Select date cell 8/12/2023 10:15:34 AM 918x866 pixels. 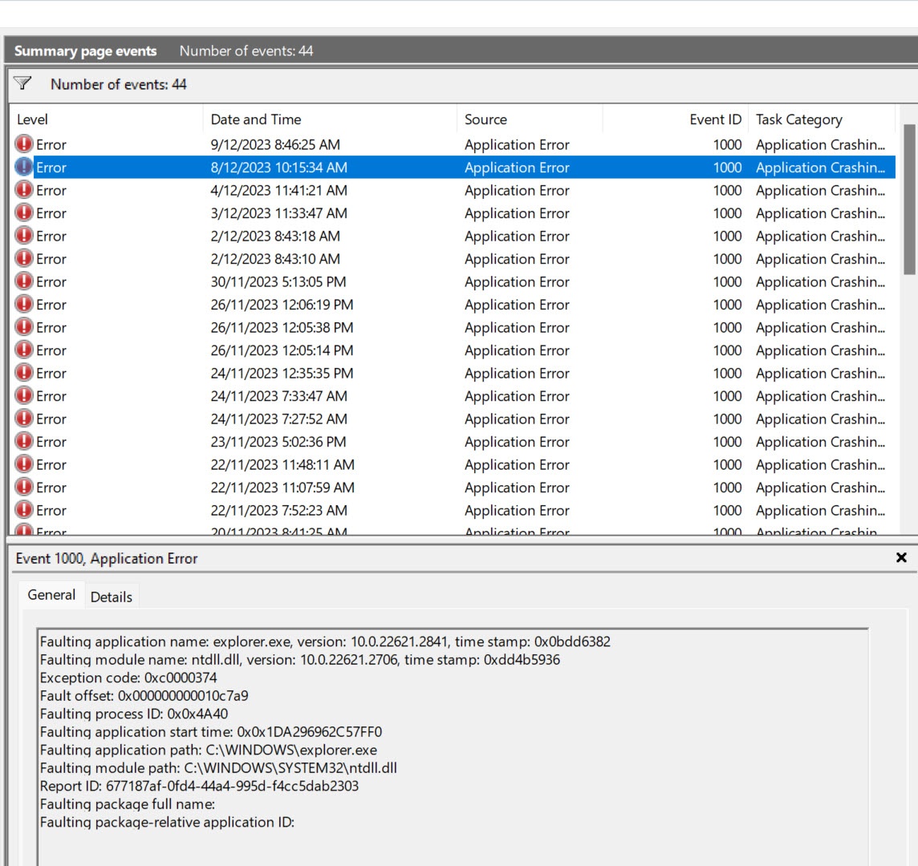tap(278, 168)
